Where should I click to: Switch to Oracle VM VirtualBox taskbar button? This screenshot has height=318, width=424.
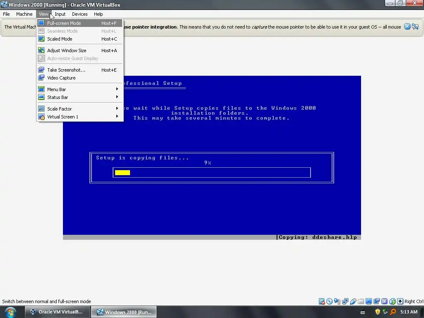[57, 312]
